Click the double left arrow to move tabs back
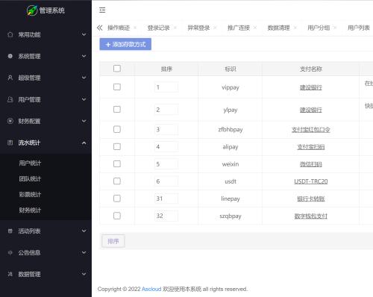Screen dimensions: 373x297 coord(100,28)
